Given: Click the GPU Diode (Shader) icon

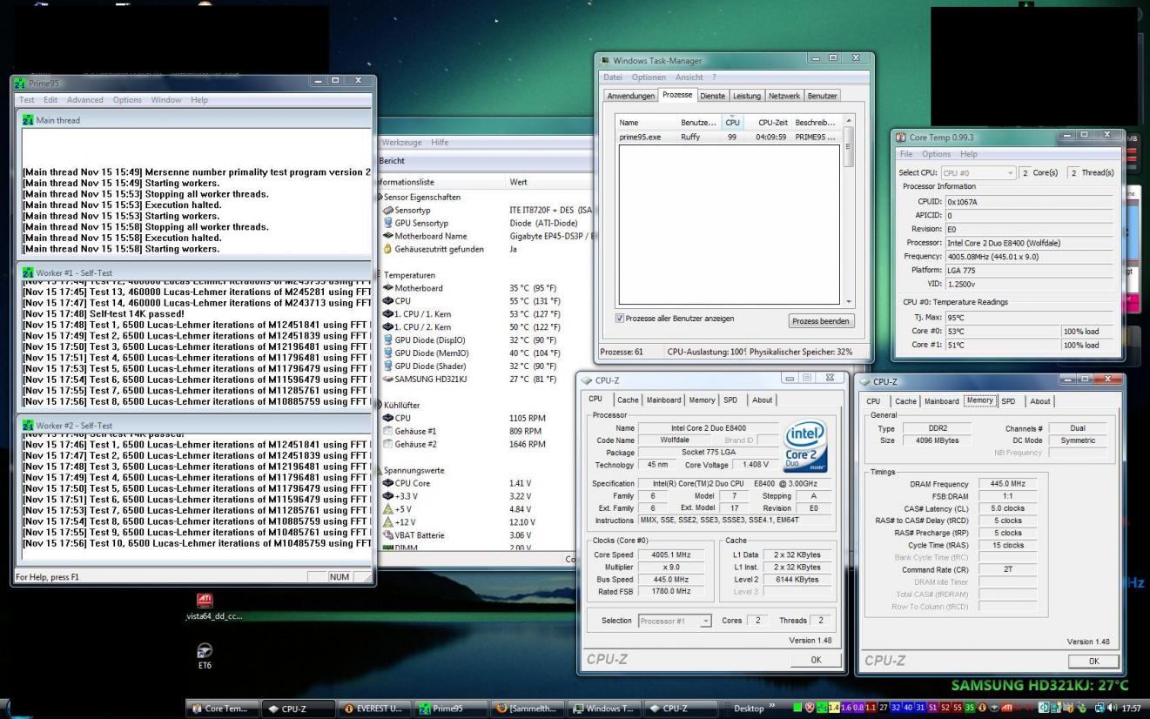Looking at the screenshot, I should (x=388, y=366).
